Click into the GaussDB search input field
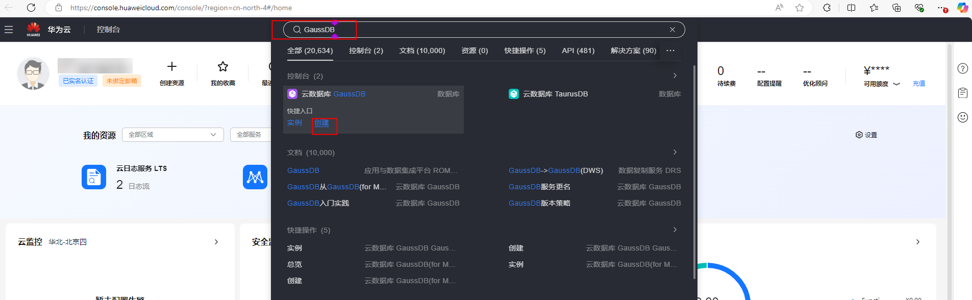This screenshot has height=300, width=972. tap(485, 30)
